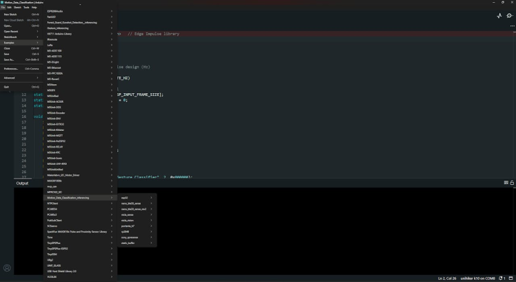Open nicla_sense examples submenu
Screen dimensions: 516x282
pyautogui.click(x=137, y=214)
